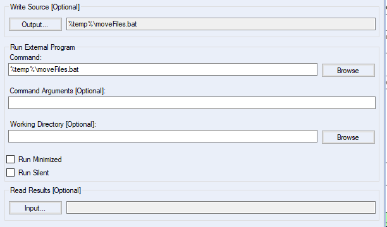
Task: Click the Write Source output path field
Action: (221, 24)
